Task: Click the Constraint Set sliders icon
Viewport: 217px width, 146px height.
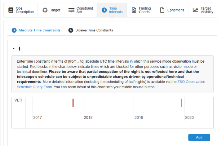Action: coord(71,10)
